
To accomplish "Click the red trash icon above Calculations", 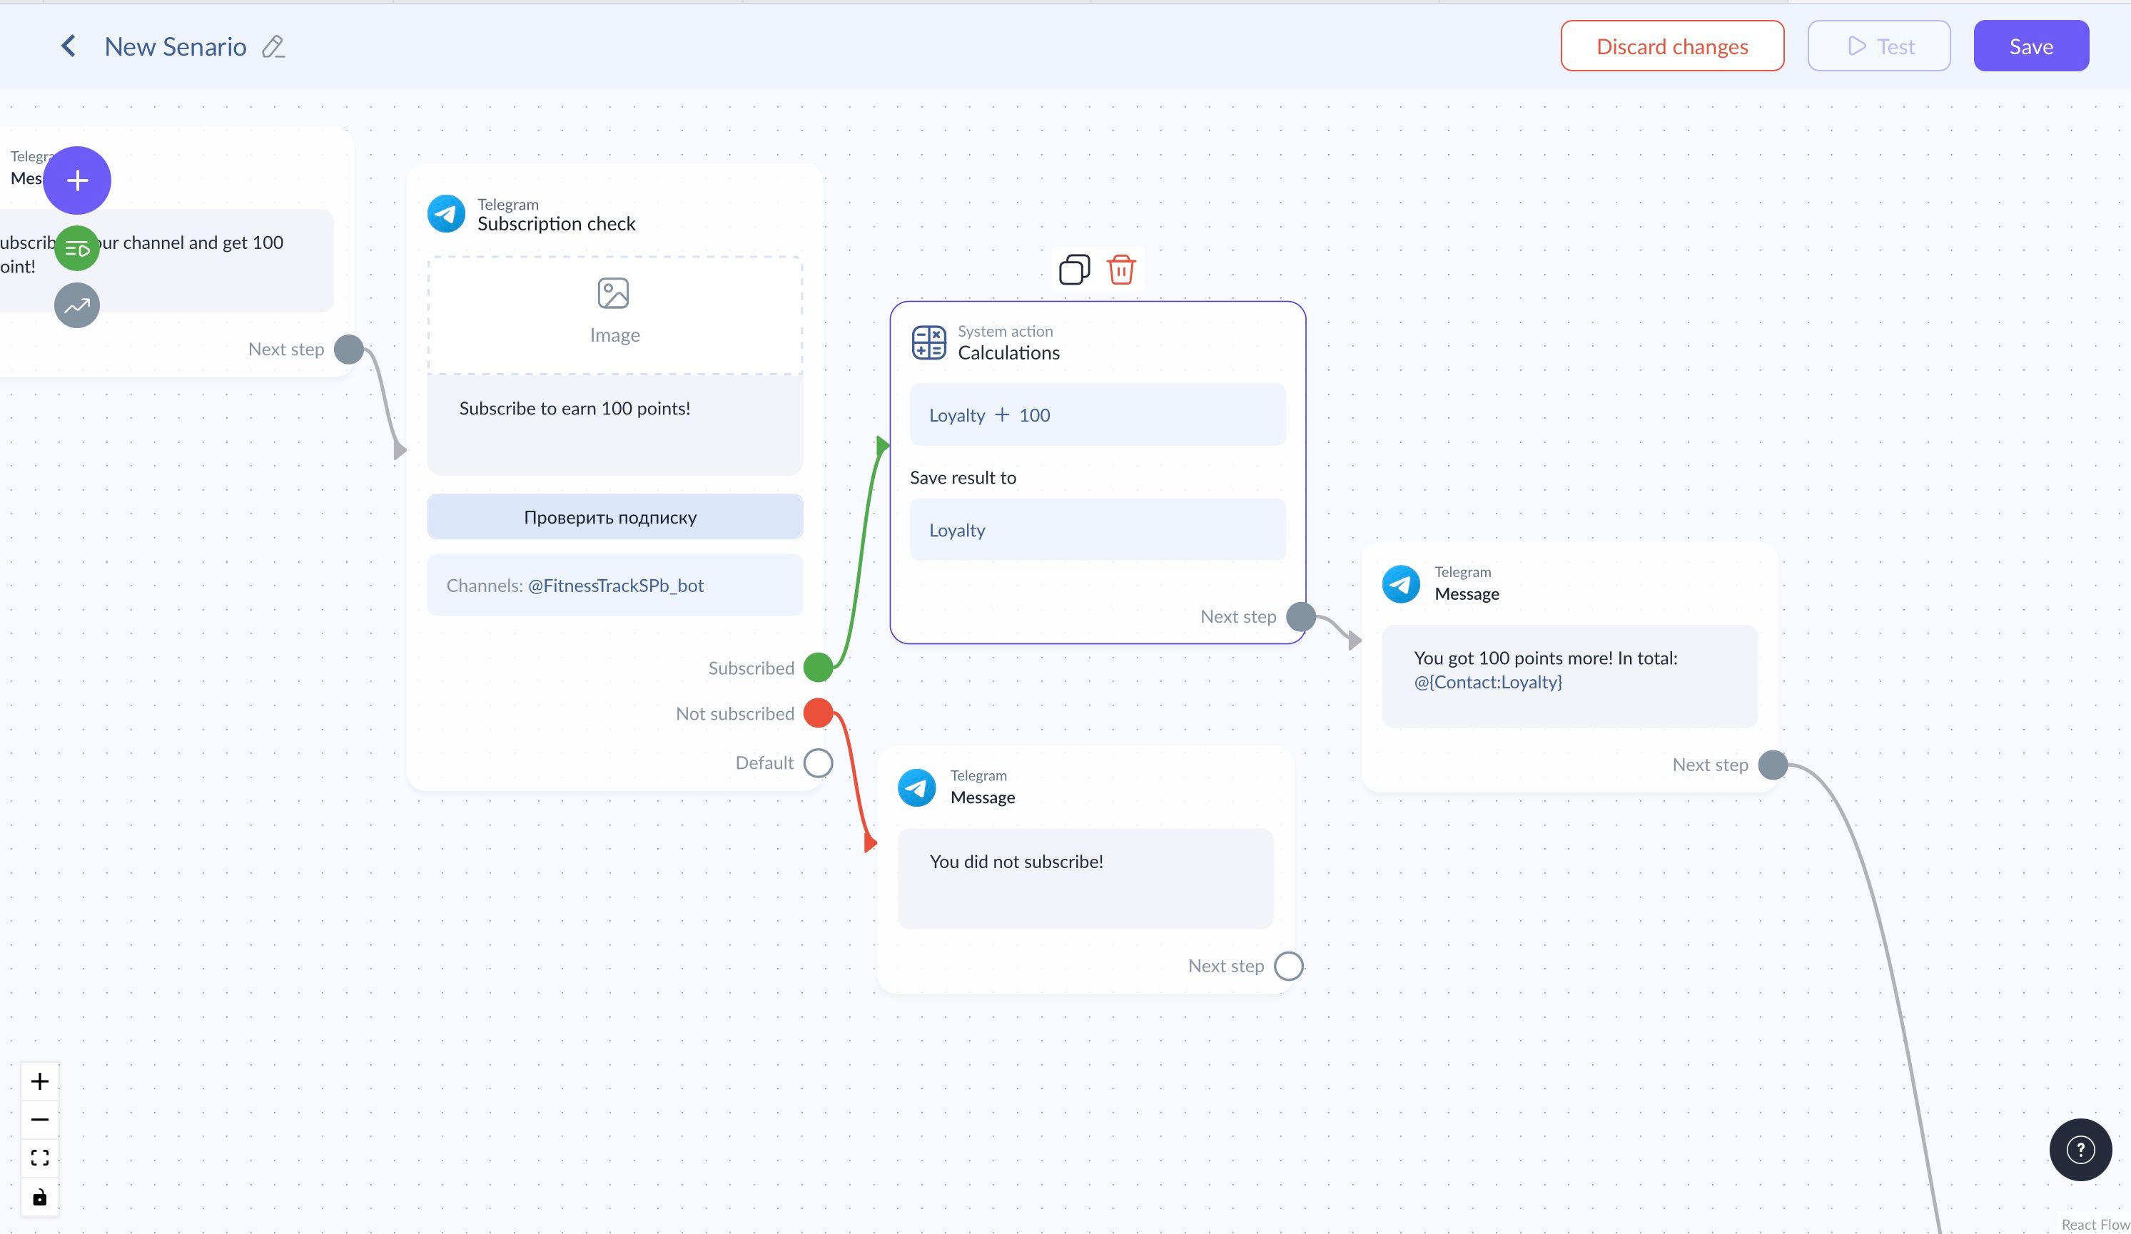I will tap(1121, 270).
